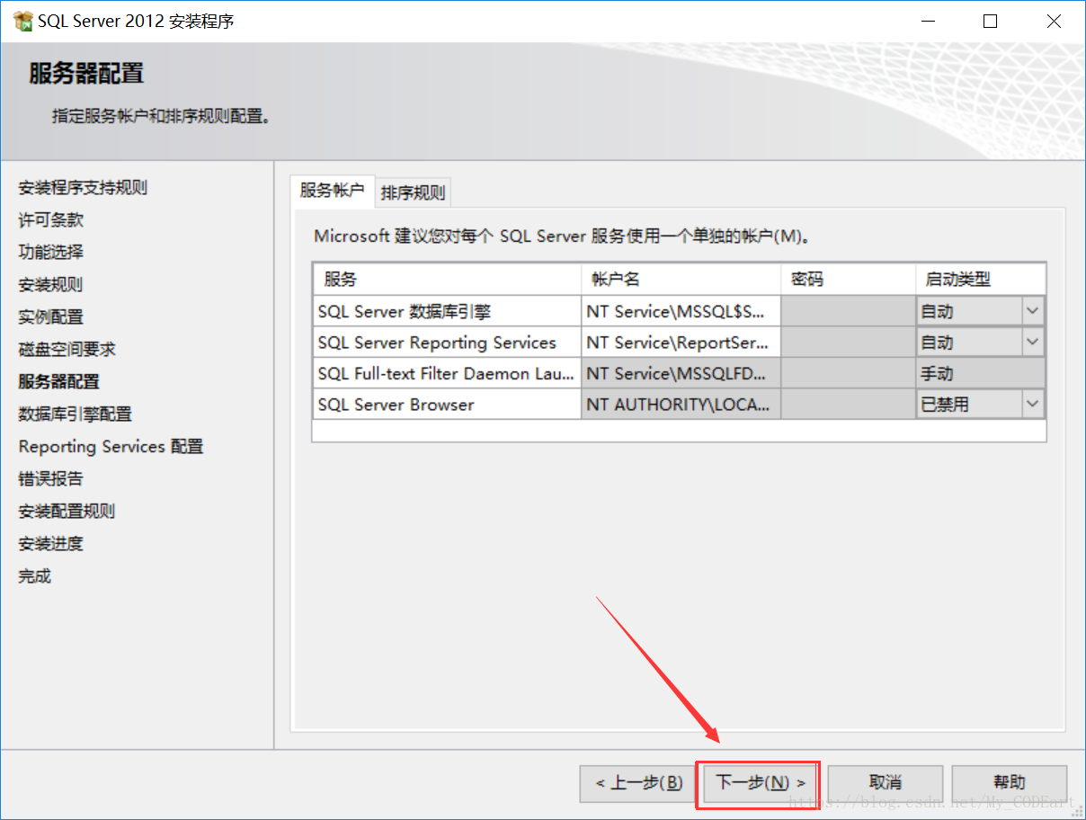The image size is (1086, 820).
Task: Click the 密码 column header
Action: click(848, 279)
